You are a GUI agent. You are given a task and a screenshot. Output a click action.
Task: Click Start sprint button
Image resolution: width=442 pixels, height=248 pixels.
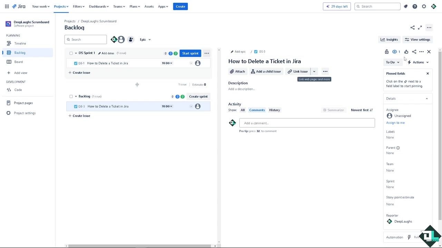click(190, 53)
